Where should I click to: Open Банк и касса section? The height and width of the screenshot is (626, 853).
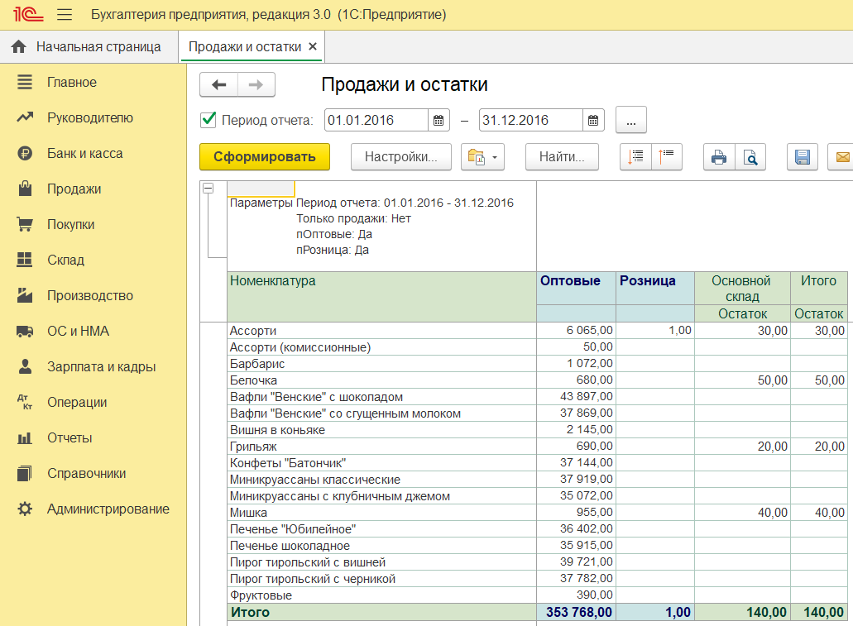(x=85, y=153)
